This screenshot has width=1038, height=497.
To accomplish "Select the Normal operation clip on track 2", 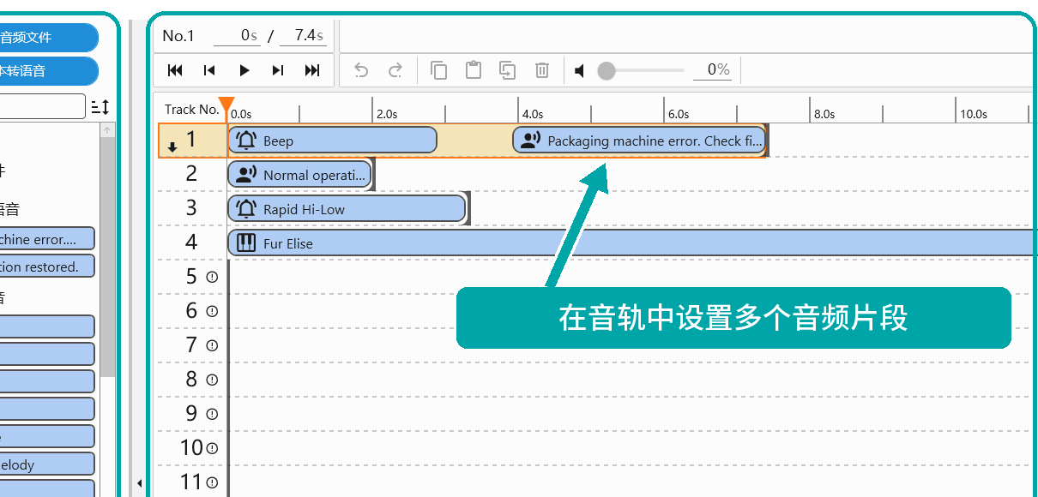I will tap(299, 175).
